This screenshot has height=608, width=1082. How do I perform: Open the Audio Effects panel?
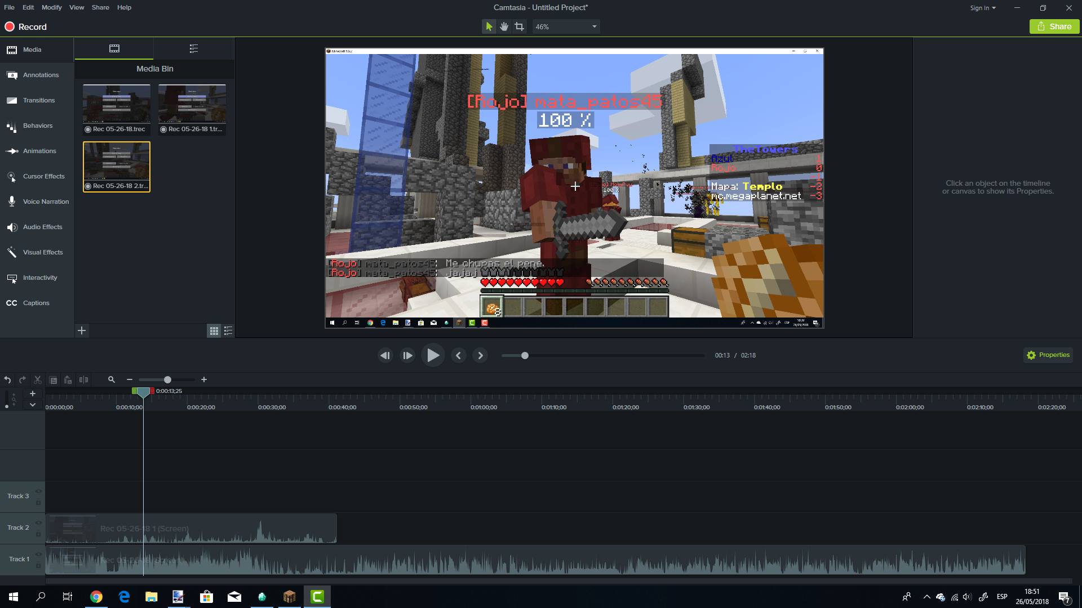[x=37, y=227]
